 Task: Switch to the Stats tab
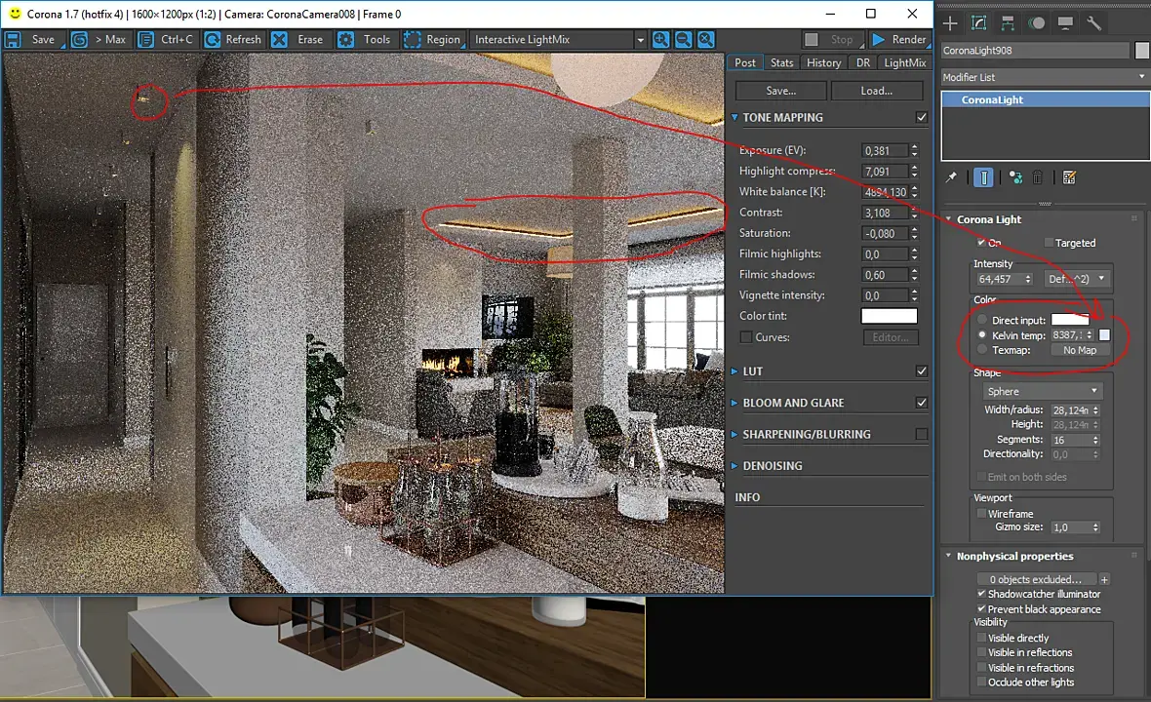(781, 63)
